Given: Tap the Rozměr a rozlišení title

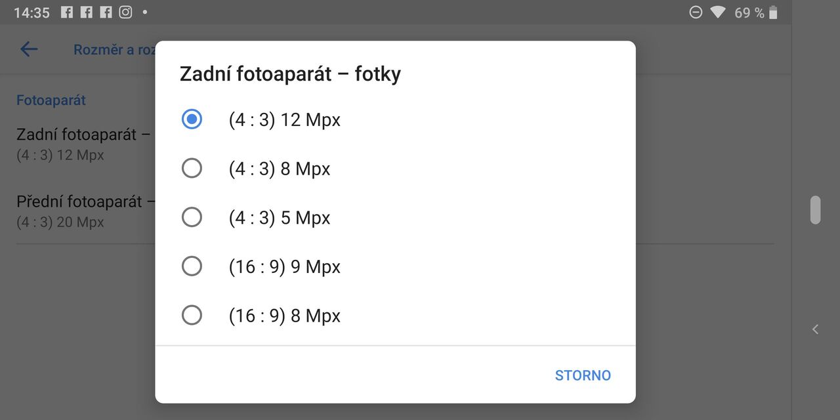Looking at the screenshot, I should tap(115, 49).
